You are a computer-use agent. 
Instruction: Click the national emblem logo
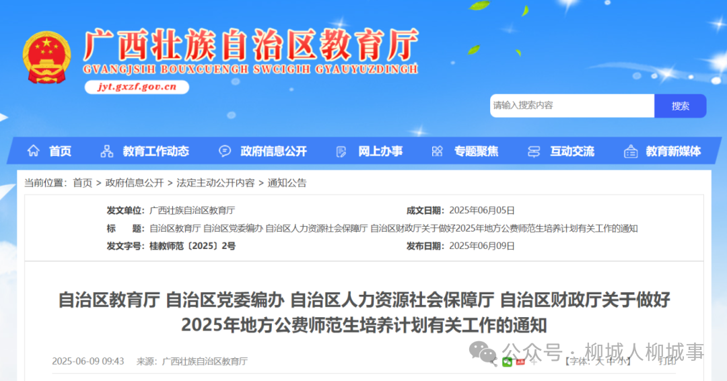tap(47, 57)
